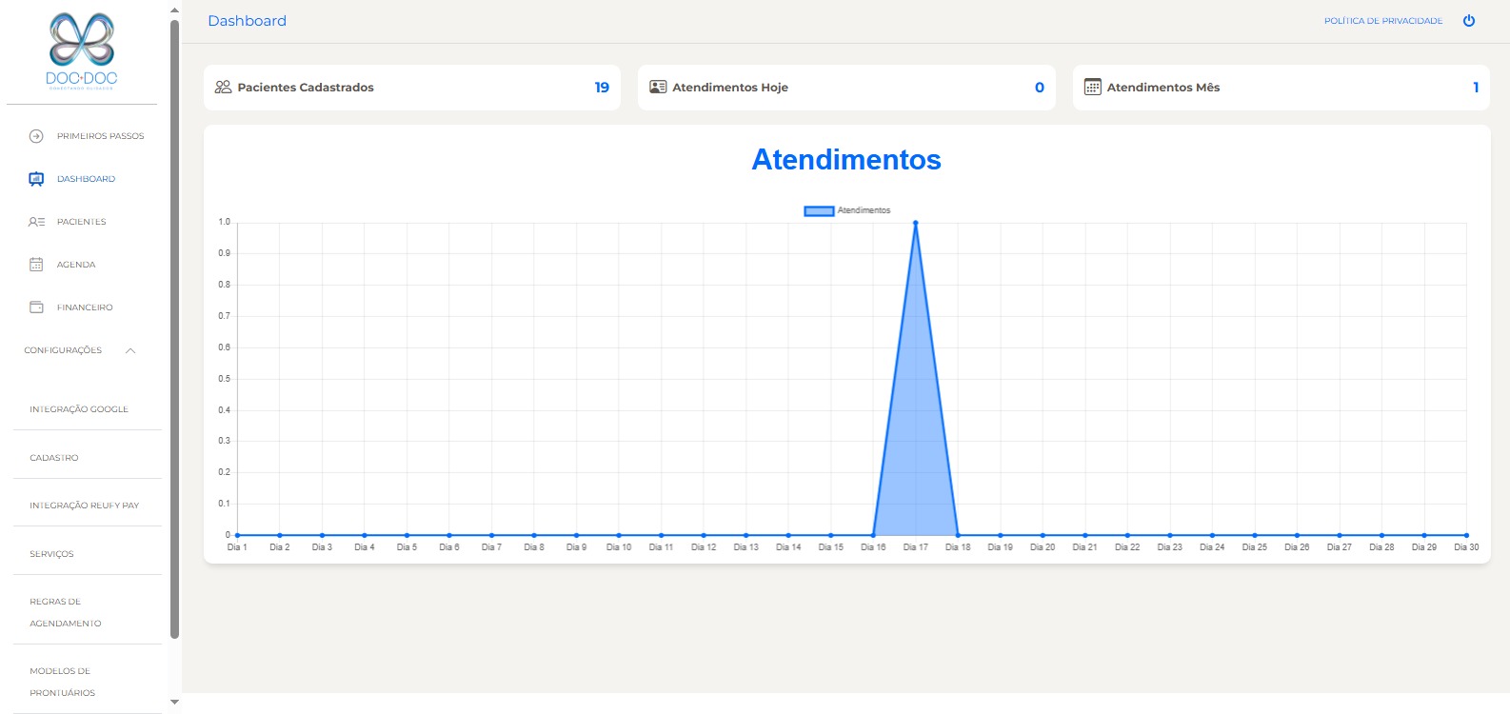
Task: Click the Pacientes person-list icon
Action: coord(36,222)
